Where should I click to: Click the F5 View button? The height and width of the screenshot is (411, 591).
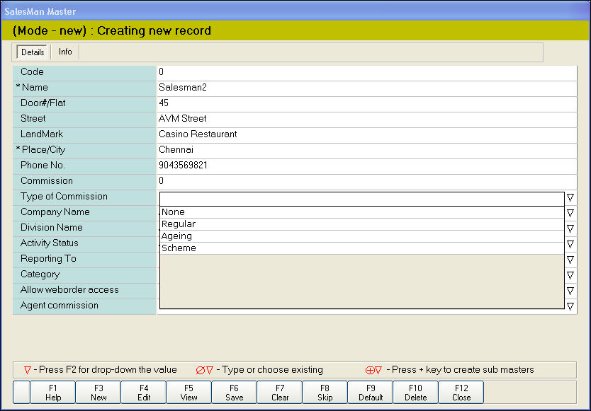tap(189, 393)
